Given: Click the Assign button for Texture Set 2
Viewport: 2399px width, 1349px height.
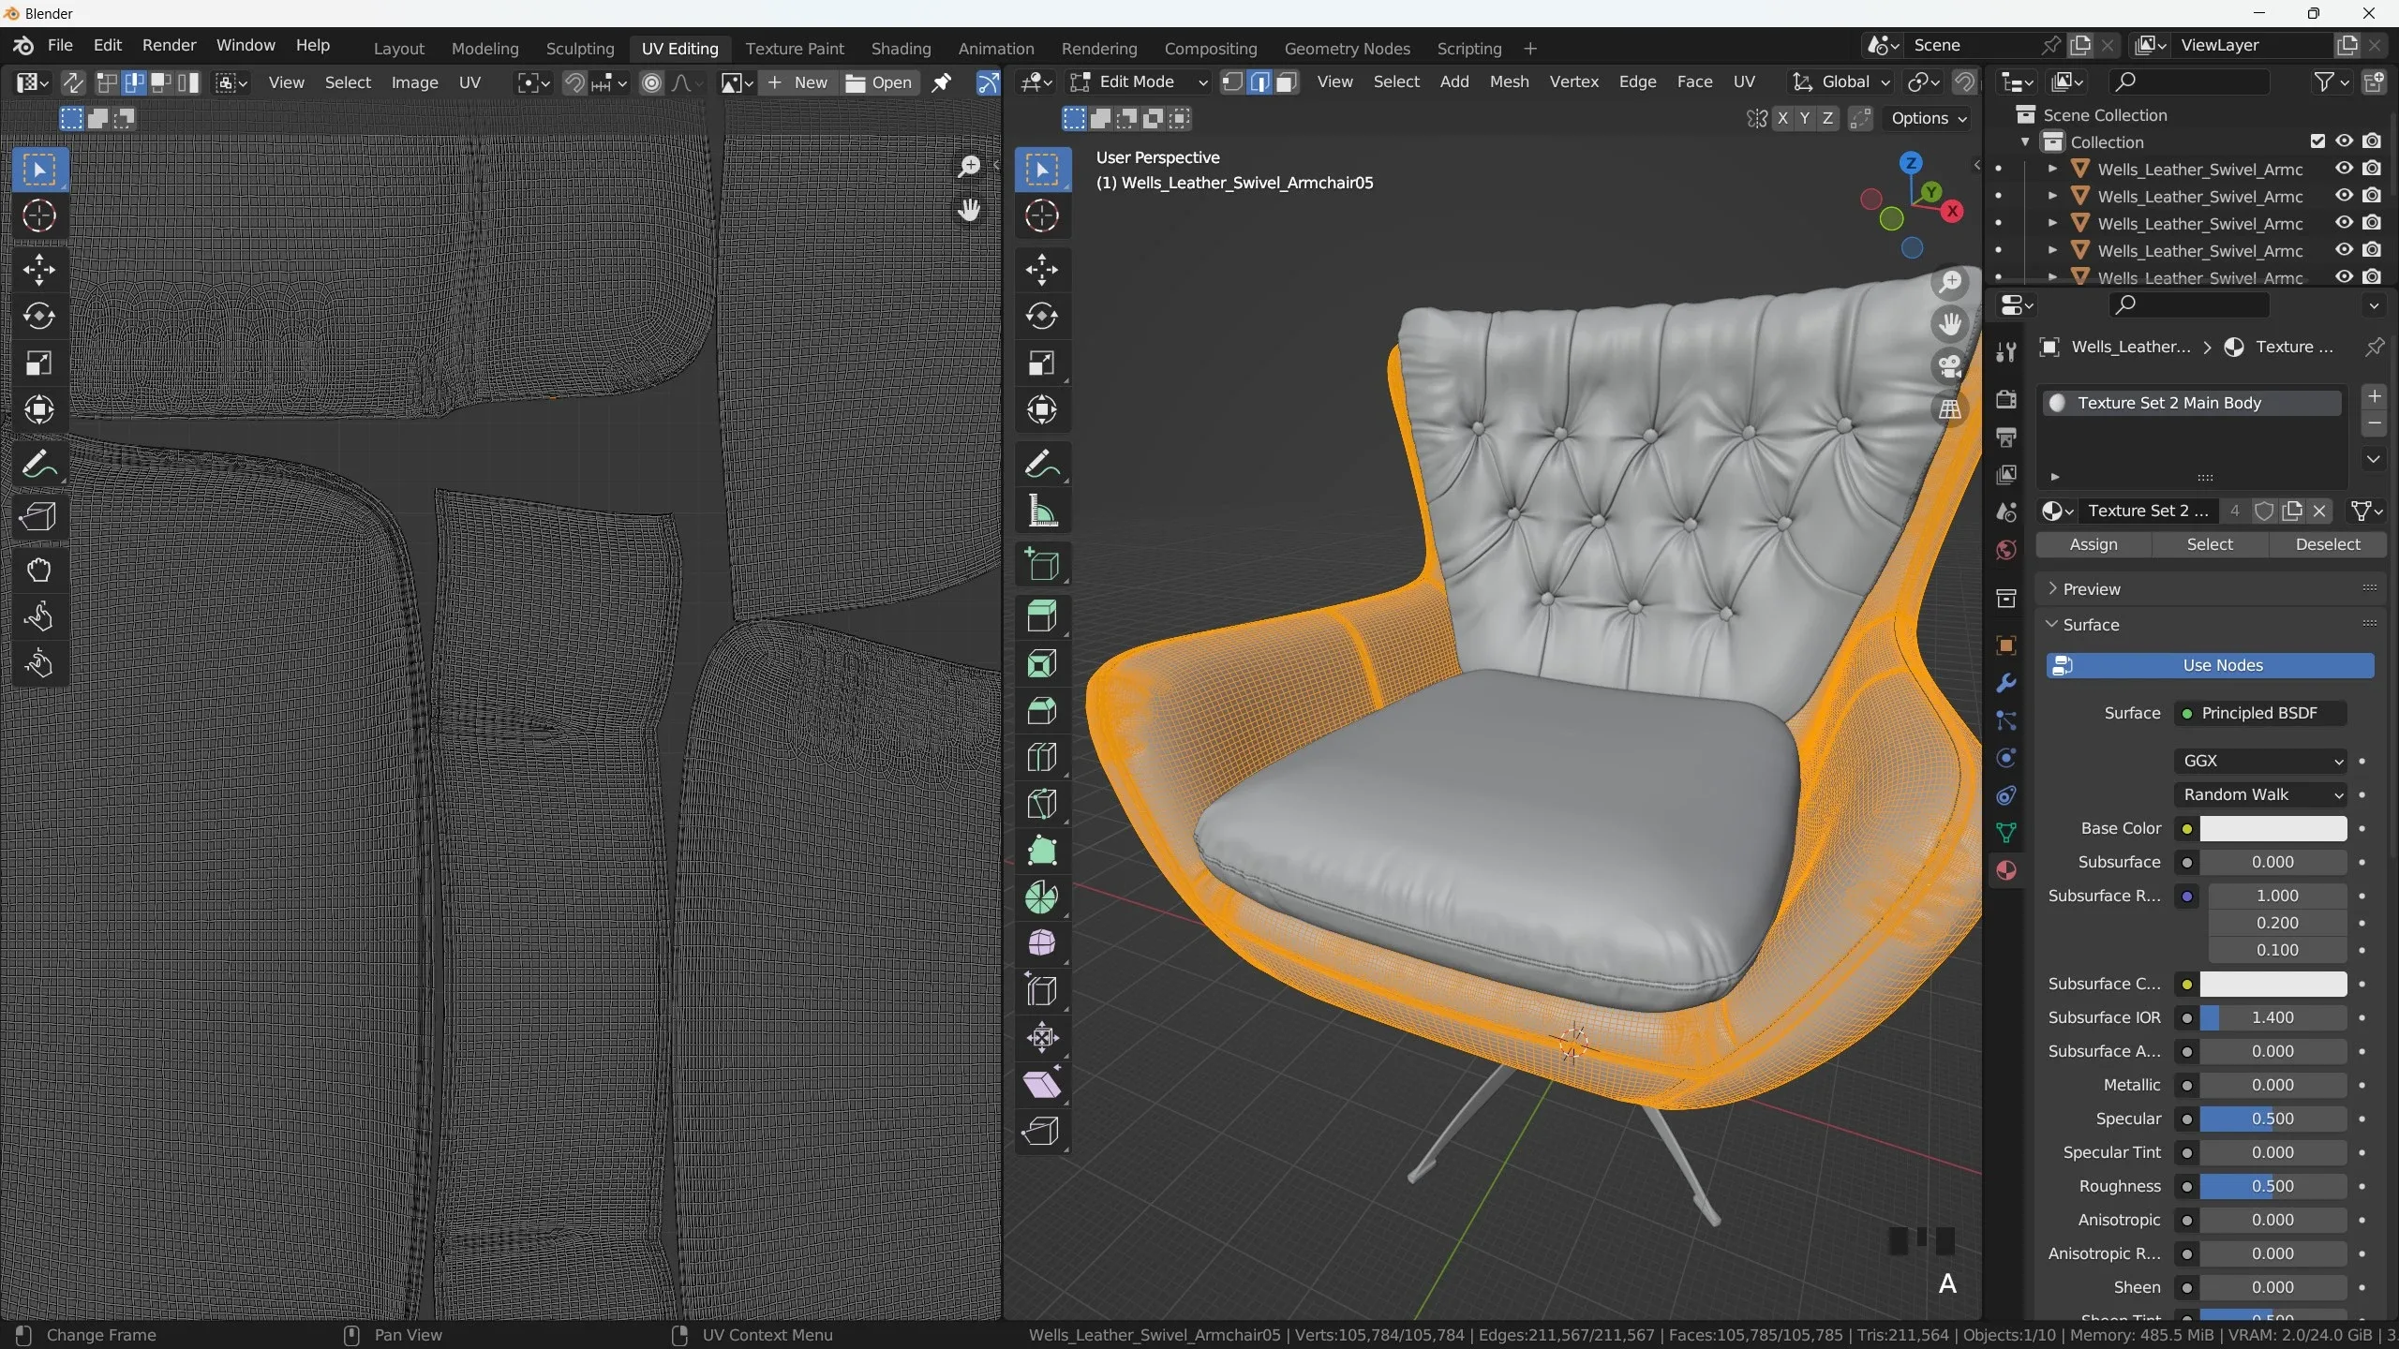Looking at the screenshot, I should (2094, 544).
